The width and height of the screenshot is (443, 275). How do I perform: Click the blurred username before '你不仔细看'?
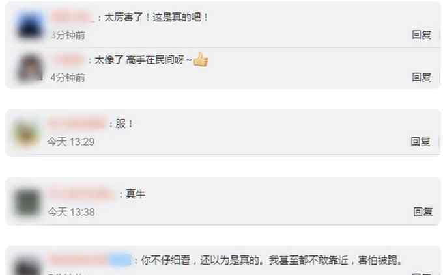coord(91,260)
